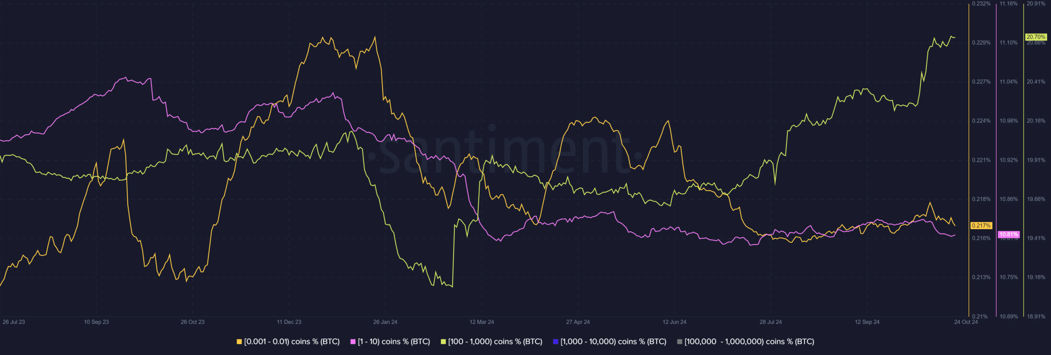Toggle the [100,000 - 1,000,000) coins % (BTC) legend label
Screen dimensions: 1051x355
[749, 341]
